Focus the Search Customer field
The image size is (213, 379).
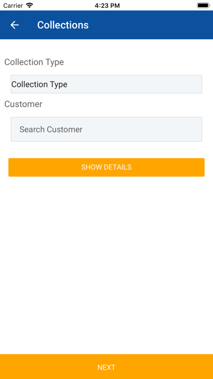[x=106, y=129]
